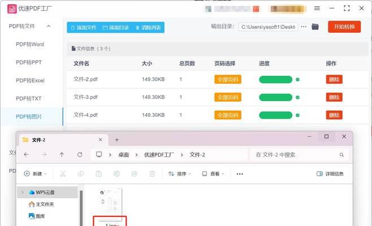Click the output directory path field
The height and width of the screenshot is (226, 372).
pos(268,27)
